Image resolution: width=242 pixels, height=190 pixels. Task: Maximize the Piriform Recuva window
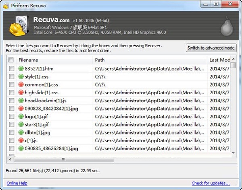tap(216, 4)
